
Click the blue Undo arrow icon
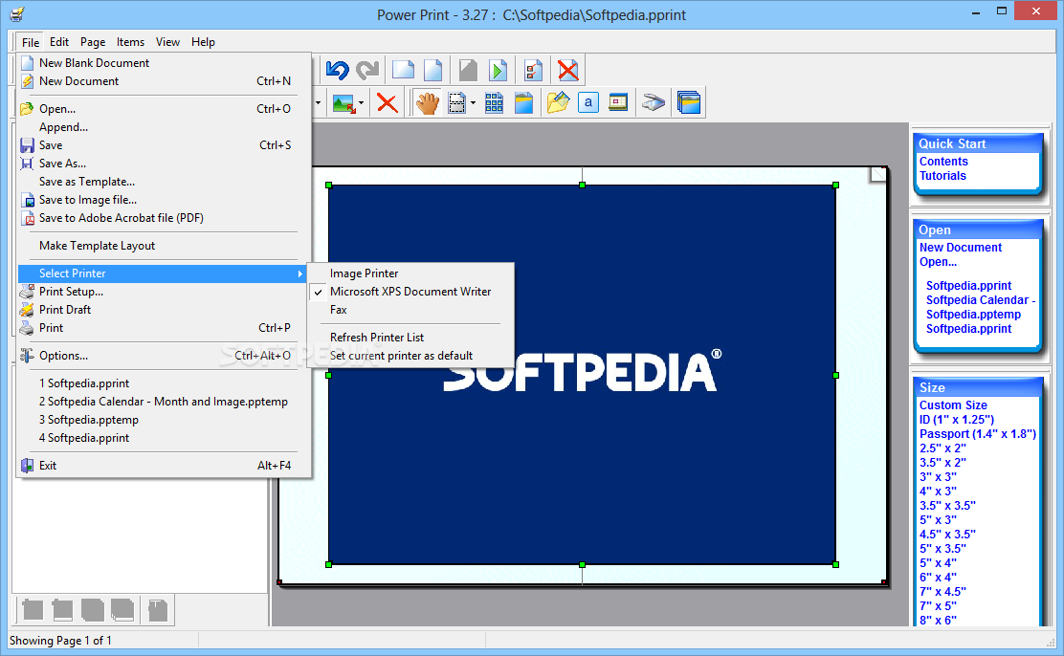pyautogui.click(x=337, y=70)
